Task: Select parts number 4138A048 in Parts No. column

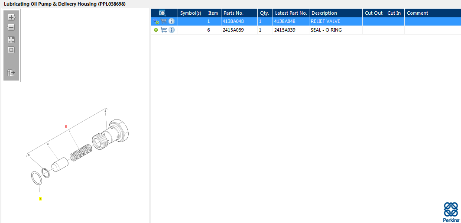Action: (x=234, y=22)
